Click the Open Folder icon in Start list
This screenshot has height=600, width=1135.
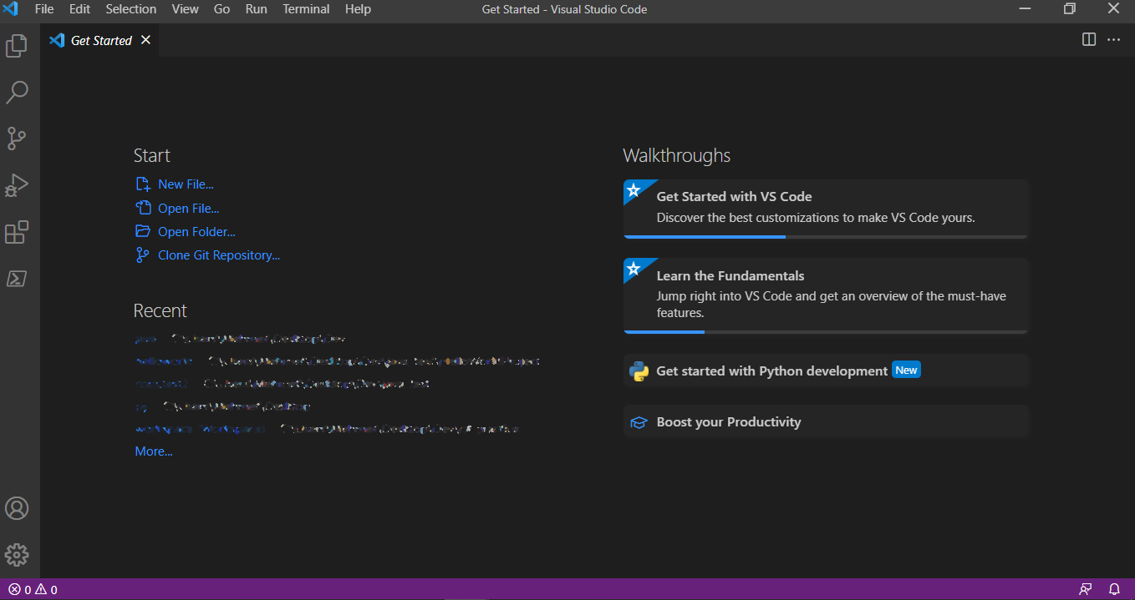143,231
